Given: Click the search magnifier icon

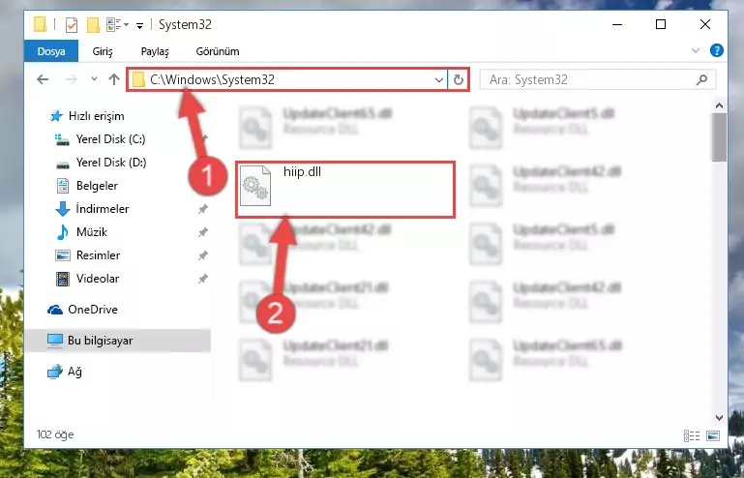Looking at the screenshot, I should point(702,79).
